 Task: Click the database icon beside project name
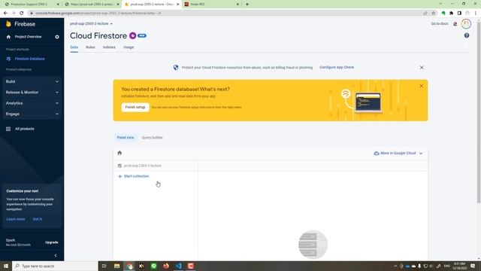(119, 166)
